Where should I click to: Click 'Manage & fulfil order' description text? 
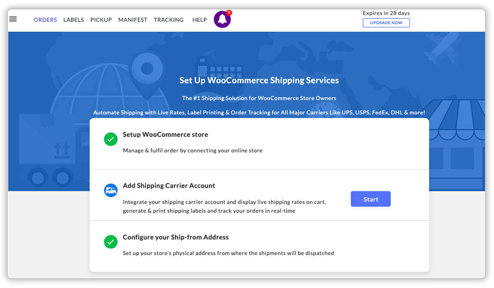pyautogui.click(x=193, y=150)
